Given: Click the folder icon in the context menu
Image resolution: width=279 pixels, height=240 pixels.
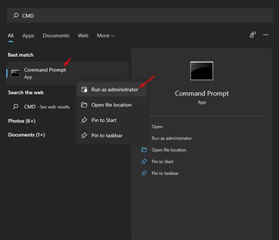Looking at the screenshot, I should point(84,105).
